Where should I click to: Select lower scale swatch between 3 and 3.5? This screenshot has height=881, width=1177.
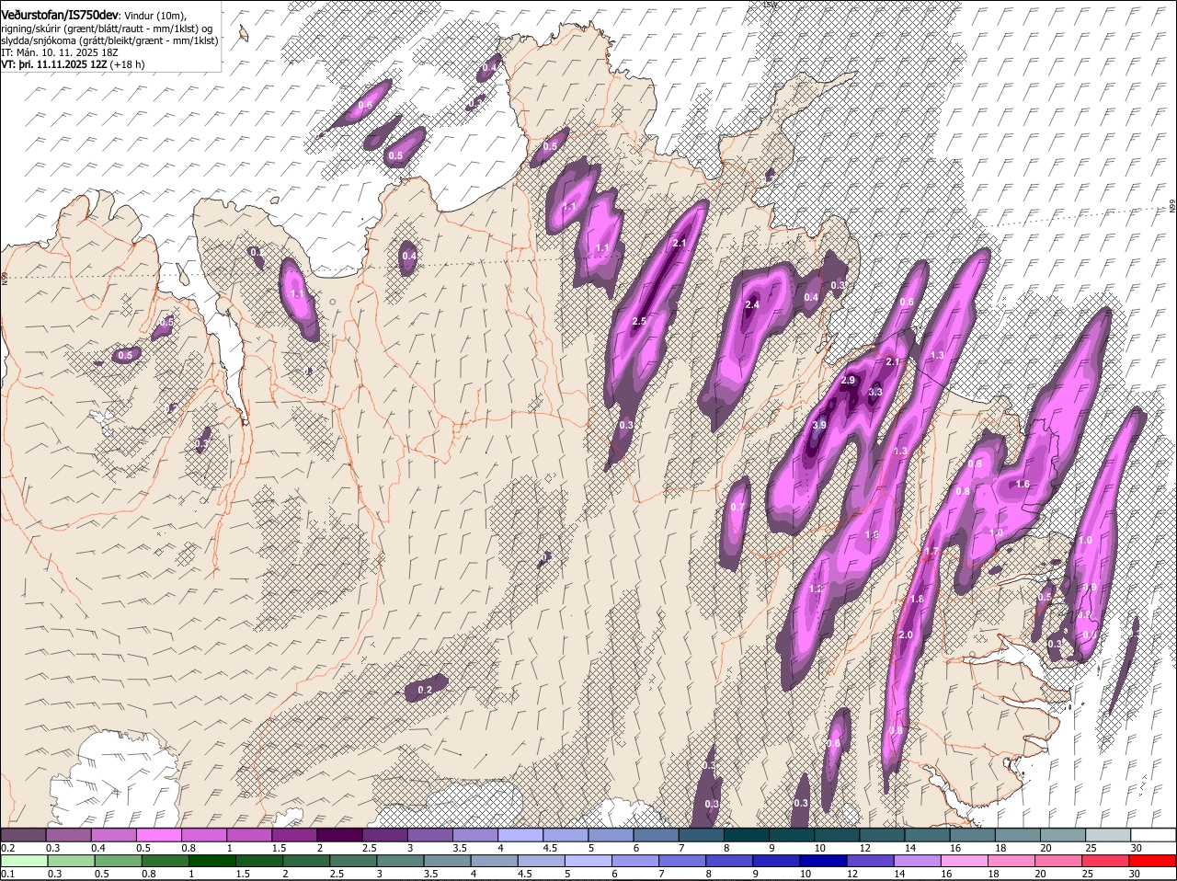pyautogui.click(x=401, y=861)
